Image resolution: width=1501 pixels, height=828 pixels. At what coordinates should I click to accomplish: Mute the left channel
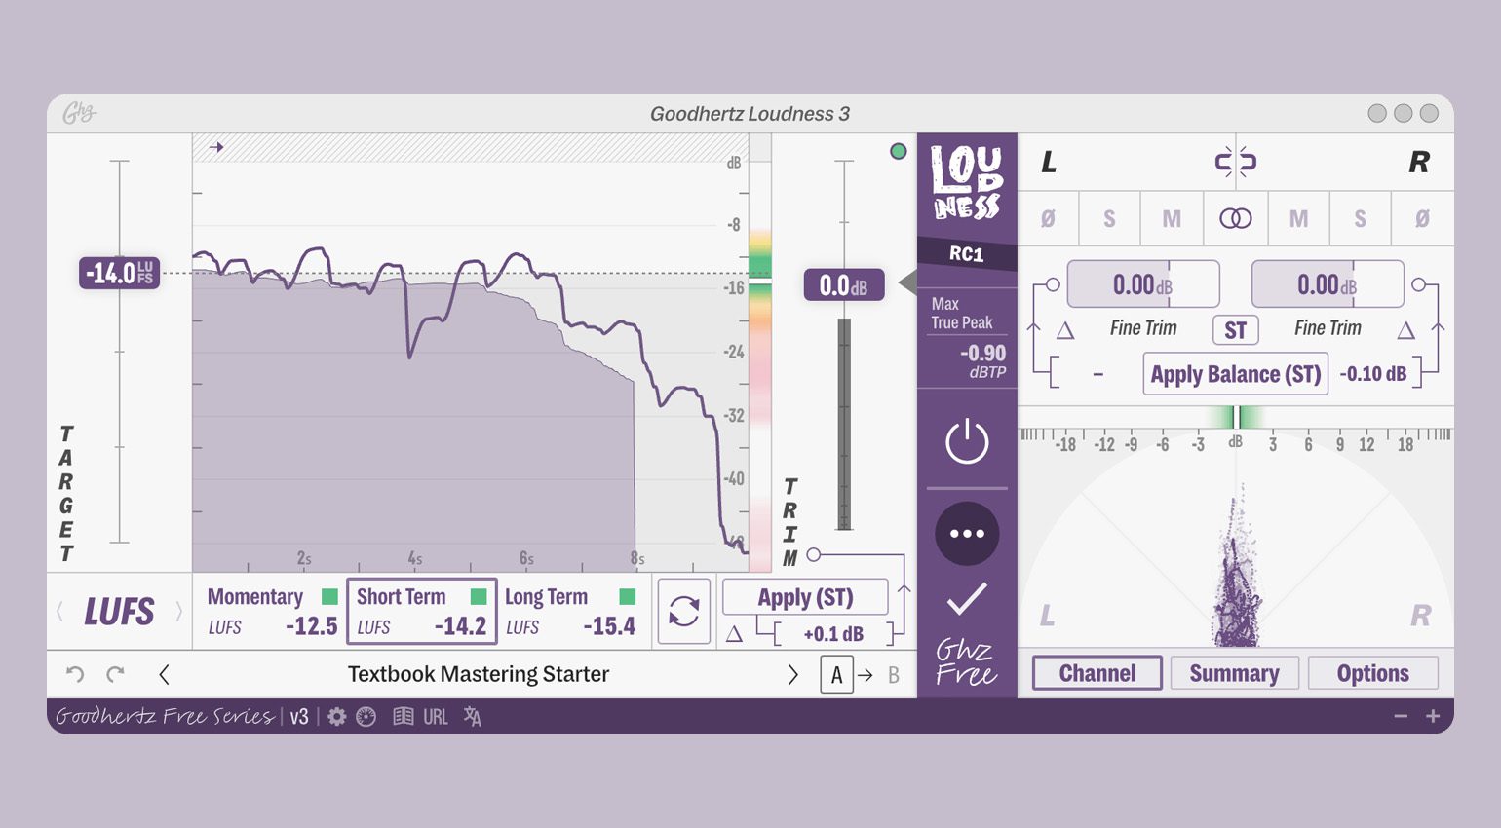[1172, 219]
